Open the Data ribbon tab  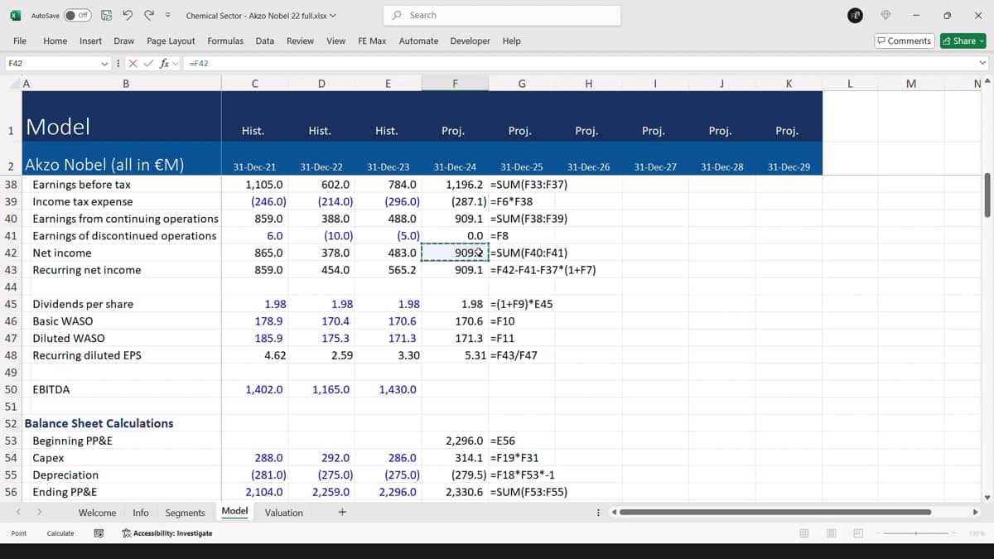click(265, 41)
